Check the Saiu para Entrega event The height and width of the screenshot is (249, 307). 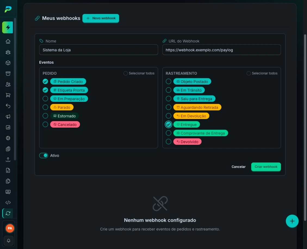tap(168, 99)
